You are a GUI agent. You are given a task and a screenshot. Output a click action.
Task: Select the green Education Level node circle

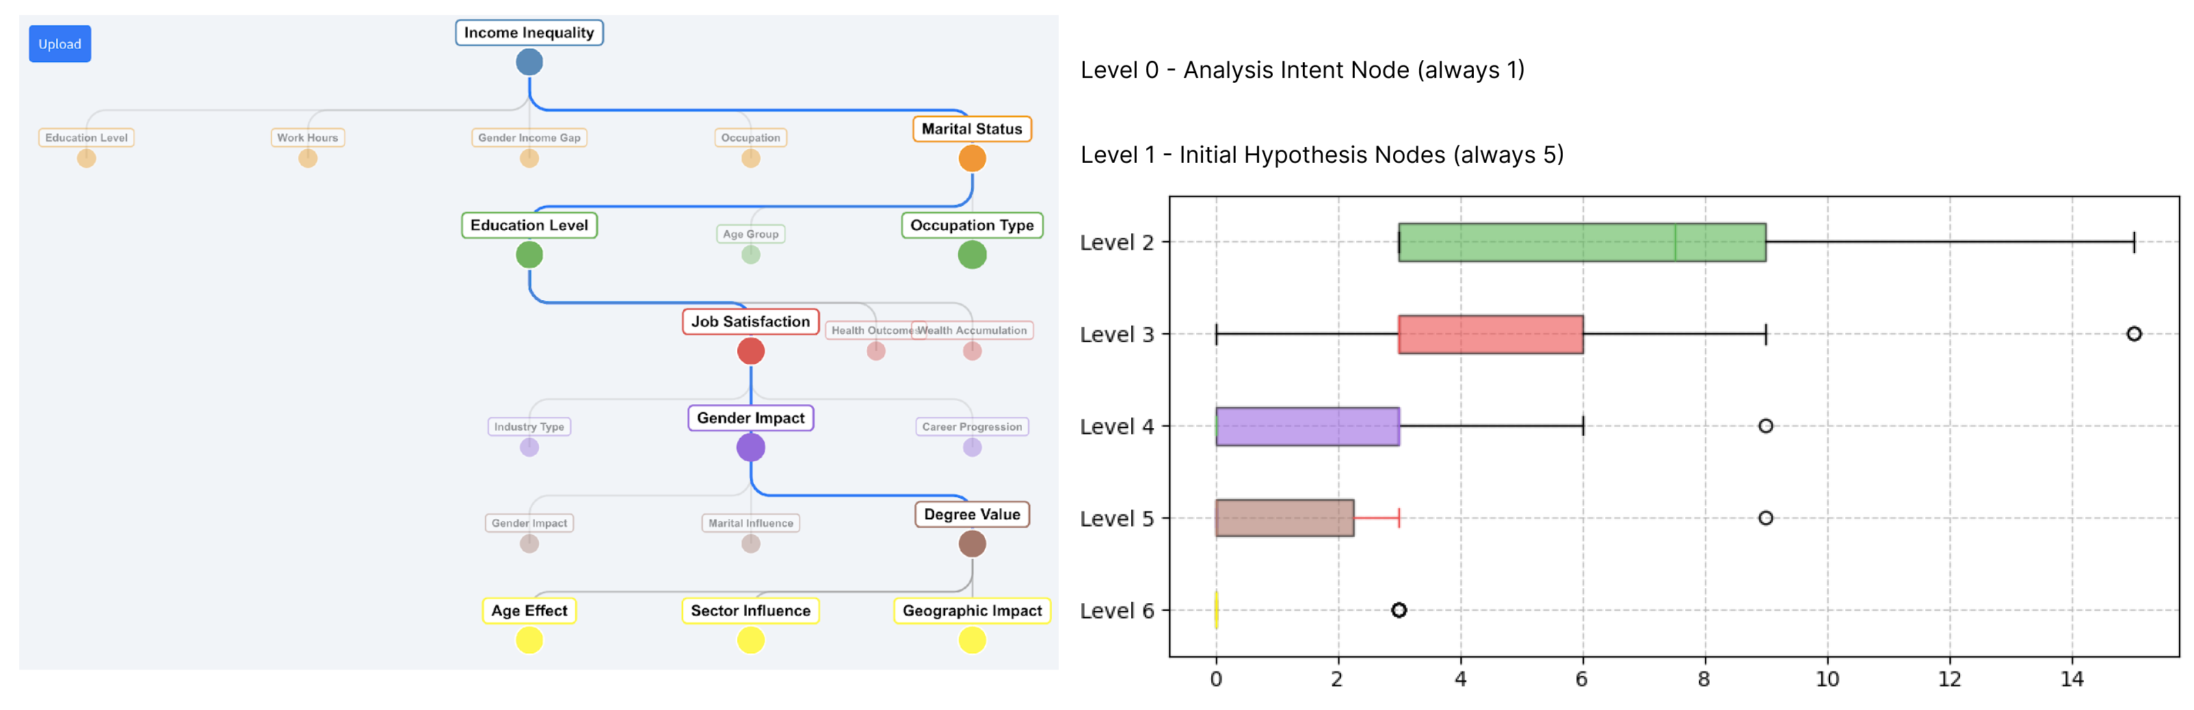[x=529, y=254]
